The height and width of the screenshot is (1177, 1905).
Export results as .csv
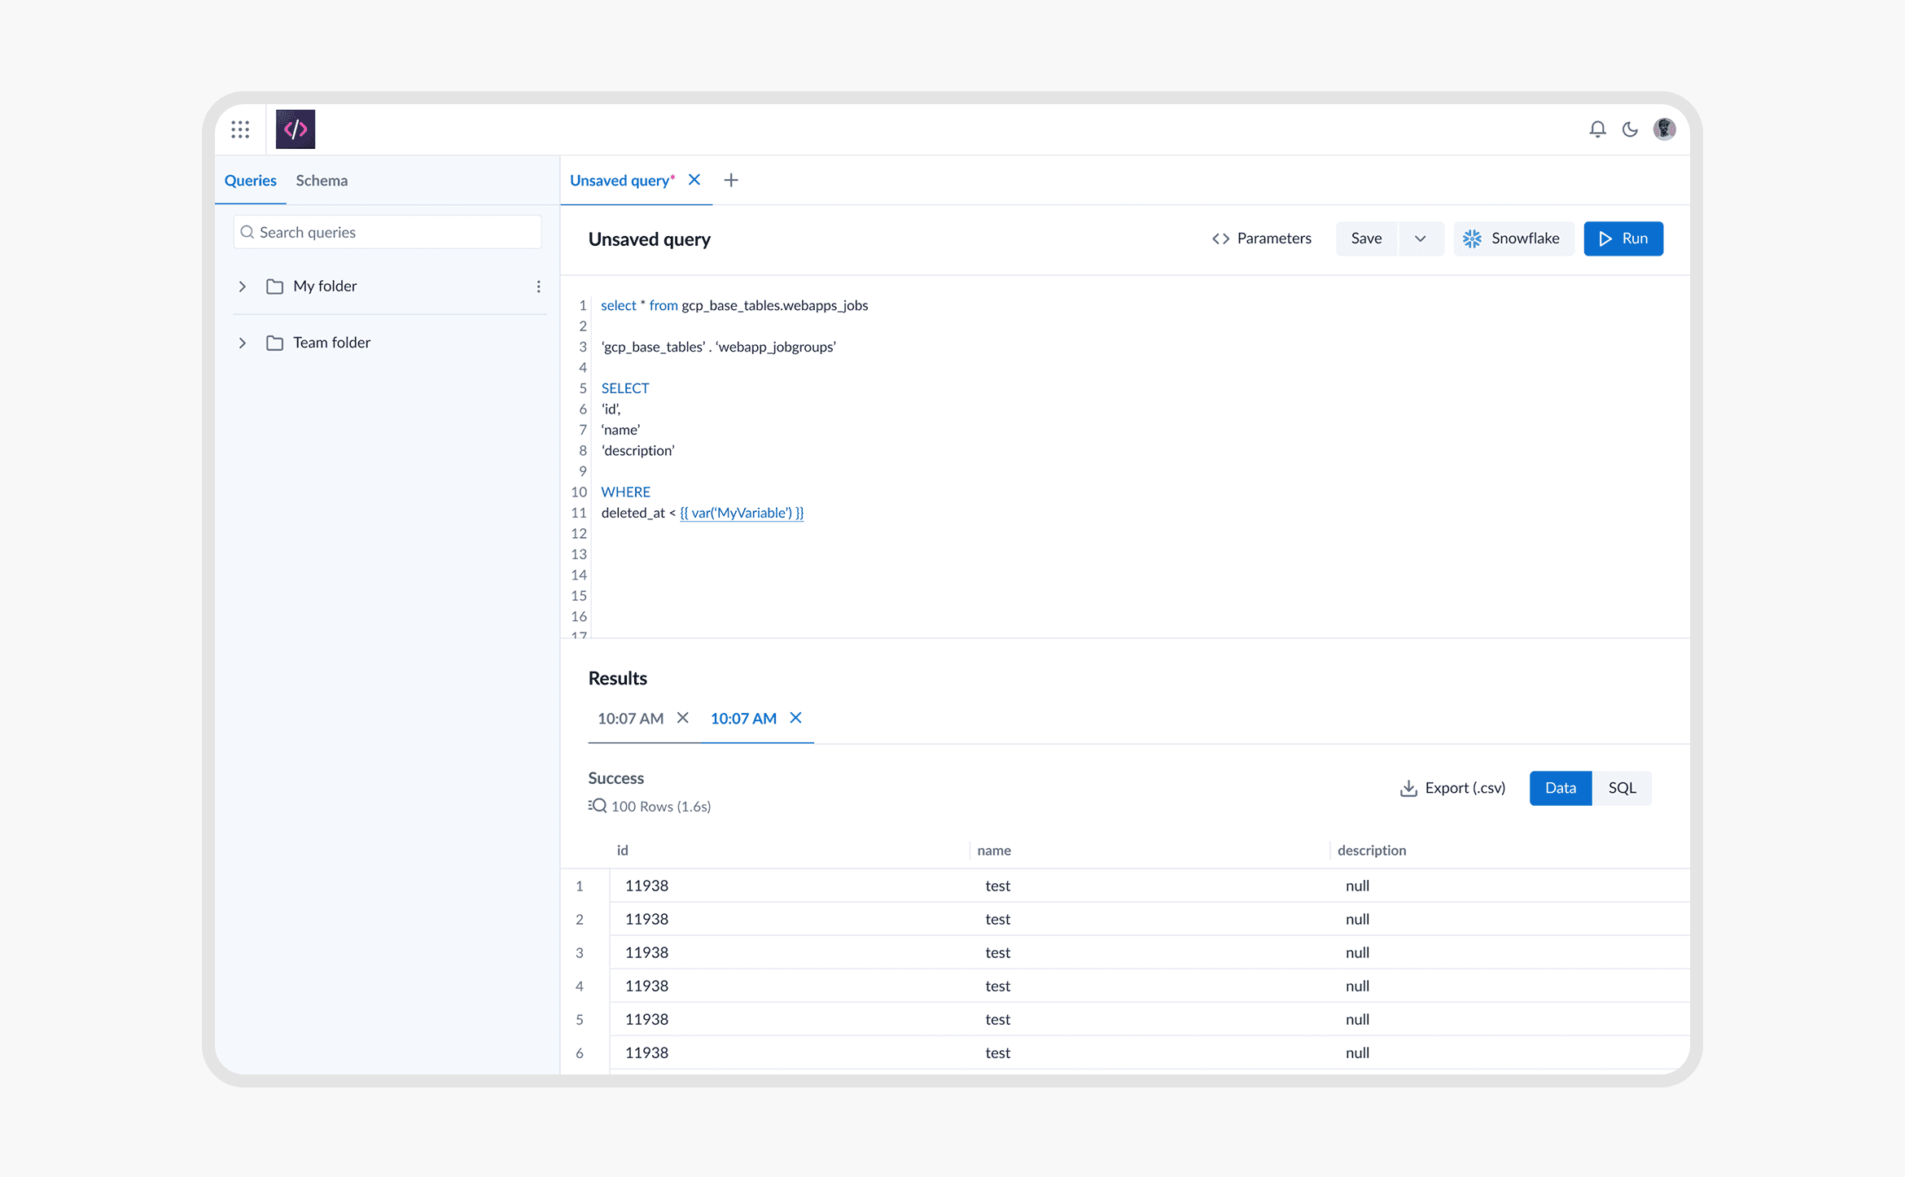pyautogui.click(x=1452, y=788)
